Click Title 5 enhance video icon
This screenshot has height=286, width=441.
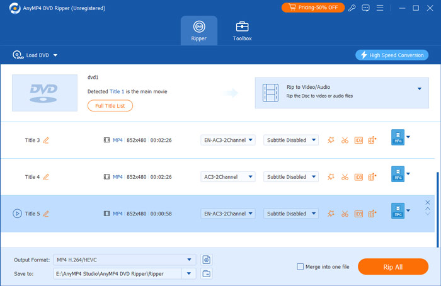(x=372, y=214)
